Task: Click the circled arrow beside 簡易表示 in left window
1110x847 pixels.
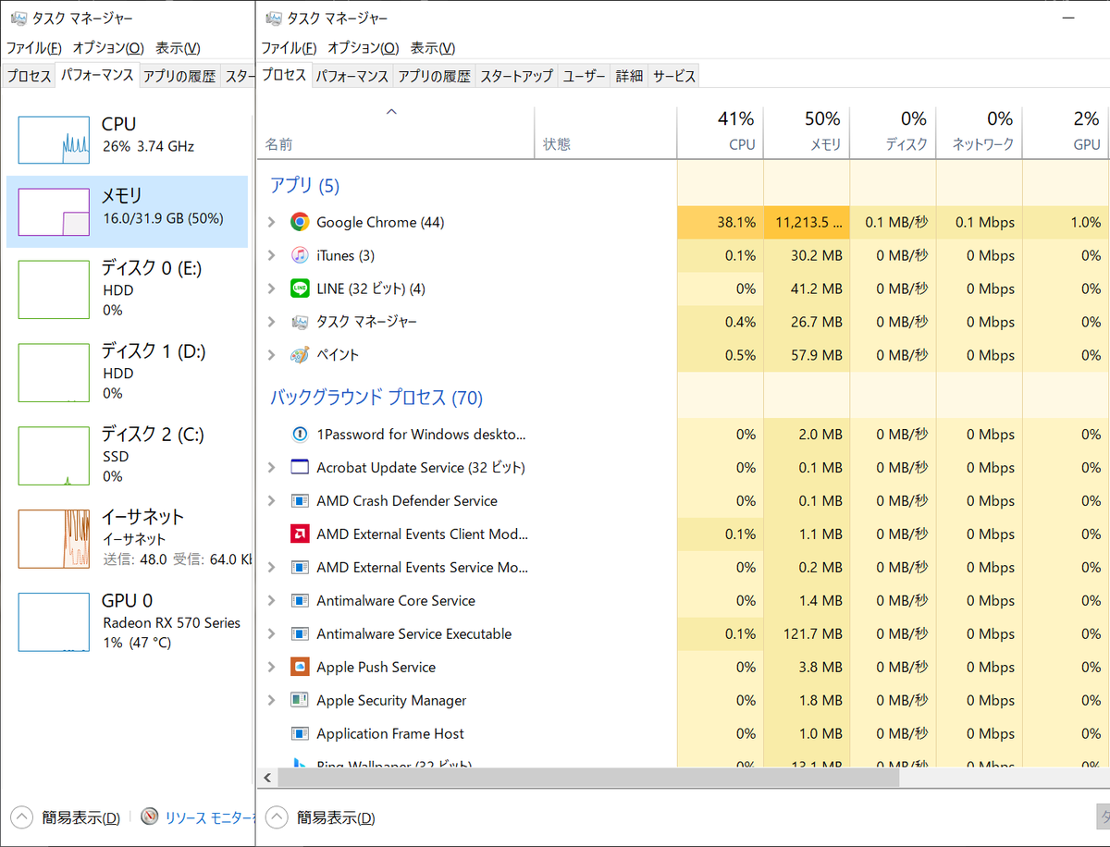Action: point(20,817)
